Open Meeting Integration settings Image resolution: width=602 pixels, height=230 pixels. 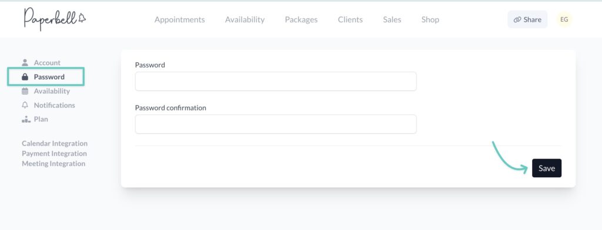coord(53,164)
